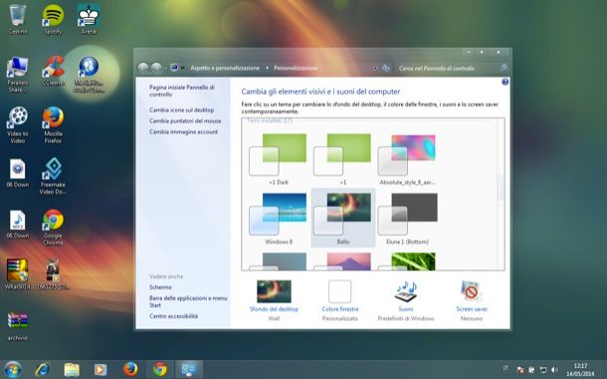
Task: Go to Aspetto e personalizzazione breadcrumb
Action: pos(225,68)
